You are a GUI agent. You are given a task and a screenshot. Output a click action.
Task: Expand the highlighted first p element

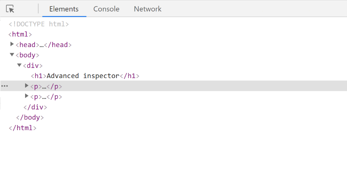pos(26,86)
